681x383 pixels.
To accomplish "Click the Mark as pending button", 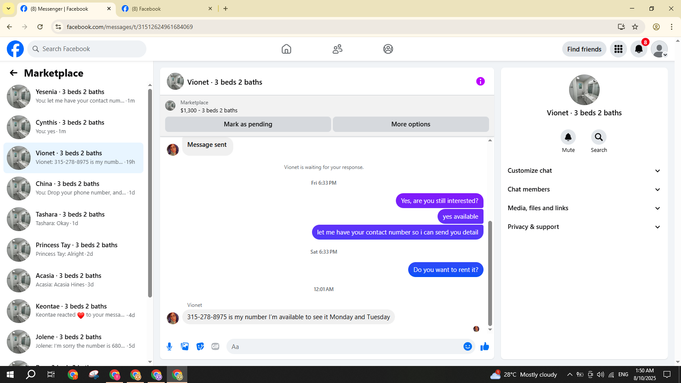I will [248, 124].
